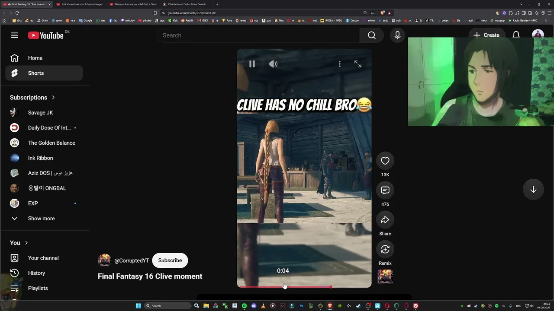Viewport: 554px width, 311px height.
Task: Click the Windows taskbar Search box
Action: coord(168,306)
